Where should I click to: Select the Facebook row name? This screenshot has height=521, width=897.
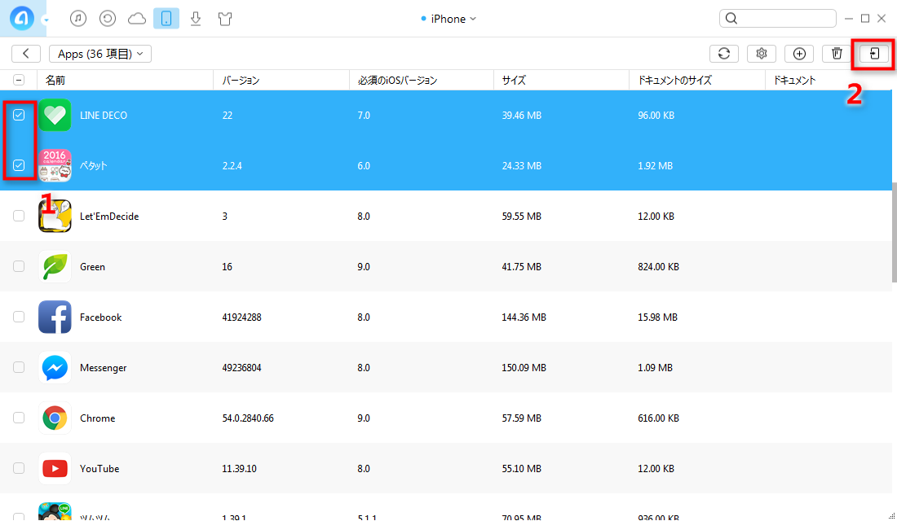click(x=100, y=317)
